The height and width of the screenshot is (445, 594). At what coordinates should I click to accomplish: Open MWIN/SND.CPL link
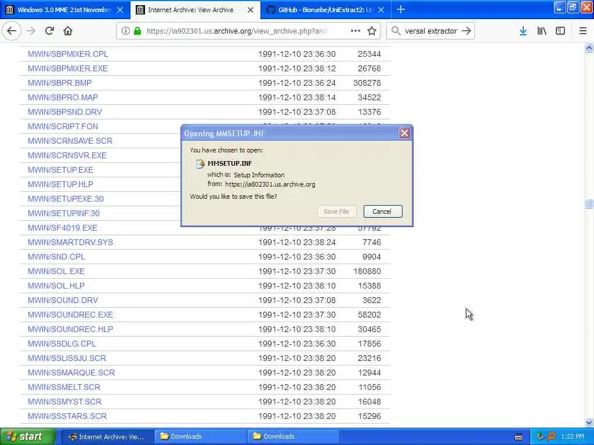click(56, 257)
